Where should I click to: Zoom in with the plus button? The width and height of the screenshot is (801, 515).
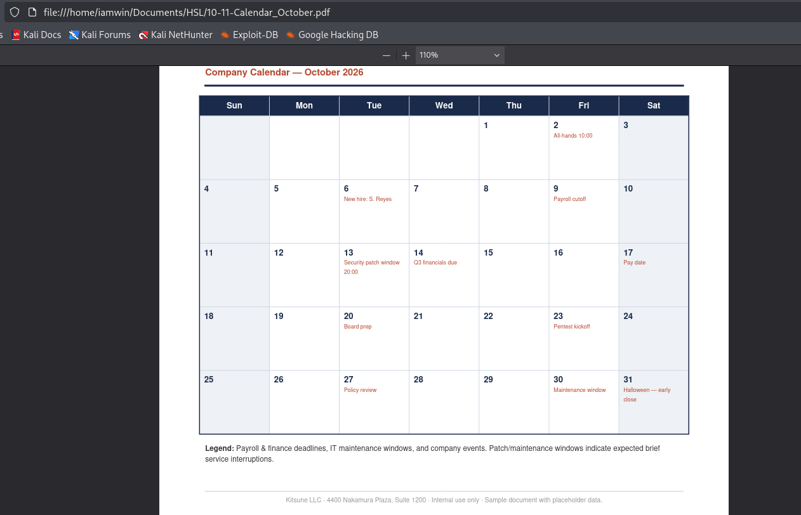coord(406,55)
